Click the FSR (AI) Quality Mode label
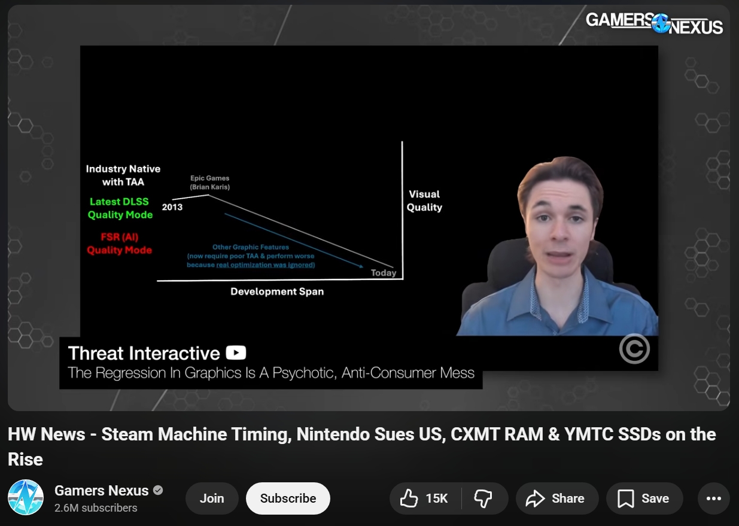Screen dimensions: 739x526 [x=119, y=244]
